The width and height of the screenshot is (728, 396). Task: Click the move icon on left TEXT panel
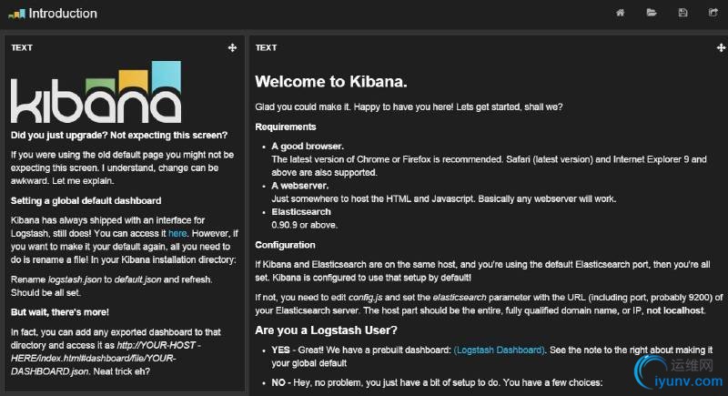click(233, 47)
